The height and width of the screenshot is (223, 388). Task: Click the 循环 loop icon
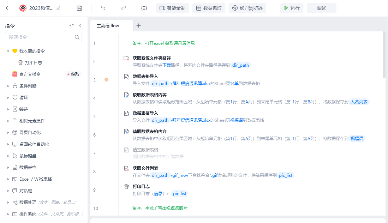tap(15, 97)
